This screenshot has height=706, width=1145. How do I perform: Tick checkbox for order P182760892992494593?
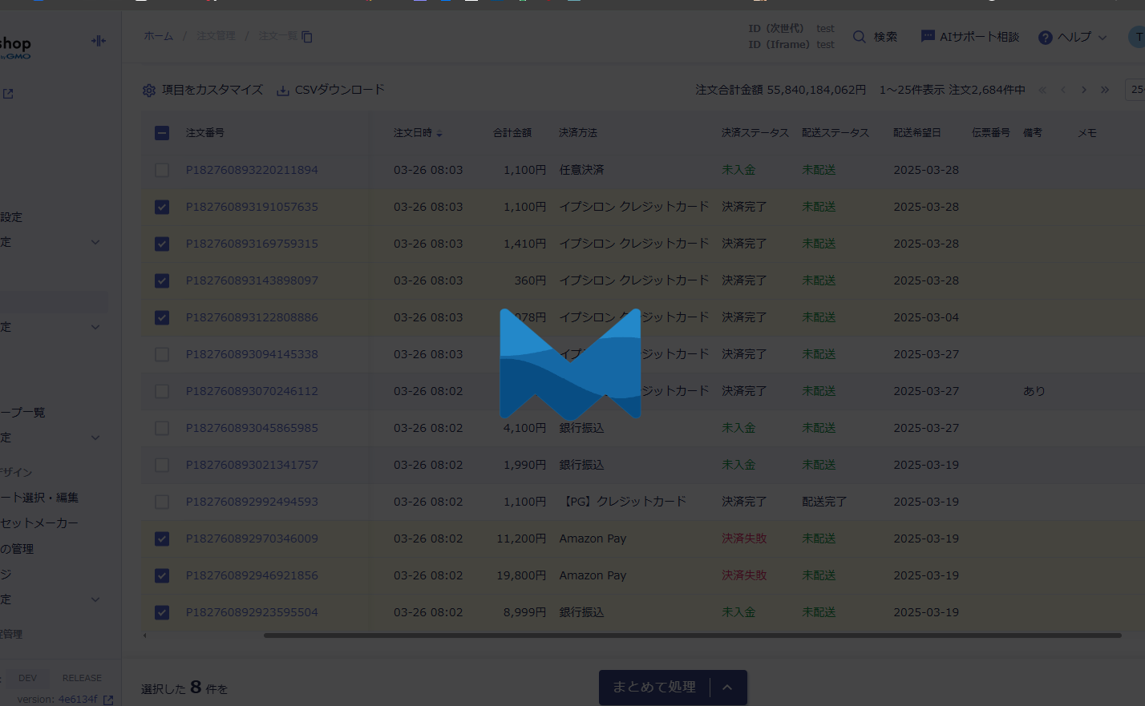pos(162,502)
